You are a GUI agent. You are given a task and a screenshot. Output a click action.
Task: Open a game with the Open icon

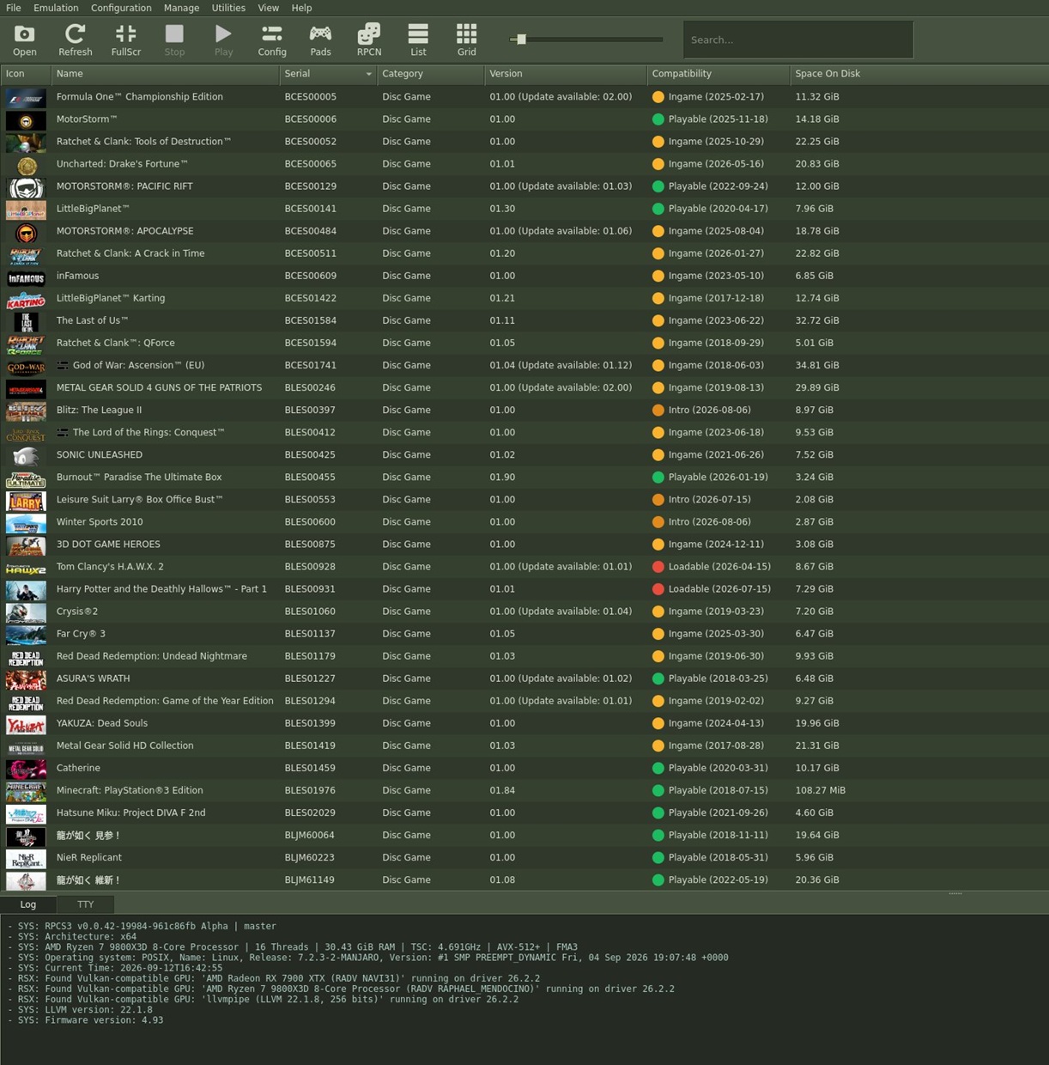[x=25, y=40]
